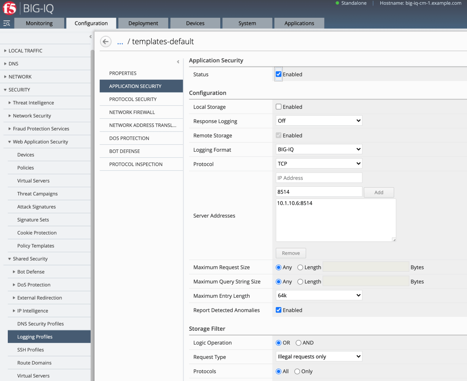
Task: Select 10.1.10.6:8514 in server list
Action: click(x=295, y=203)
